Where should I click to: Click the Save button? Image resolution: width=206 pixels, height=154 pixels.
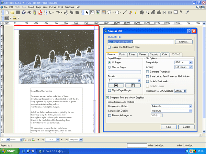click(169, 127)
